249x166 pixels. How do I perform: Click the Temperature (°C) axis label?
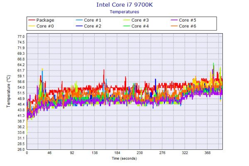[x=8, y=91]
